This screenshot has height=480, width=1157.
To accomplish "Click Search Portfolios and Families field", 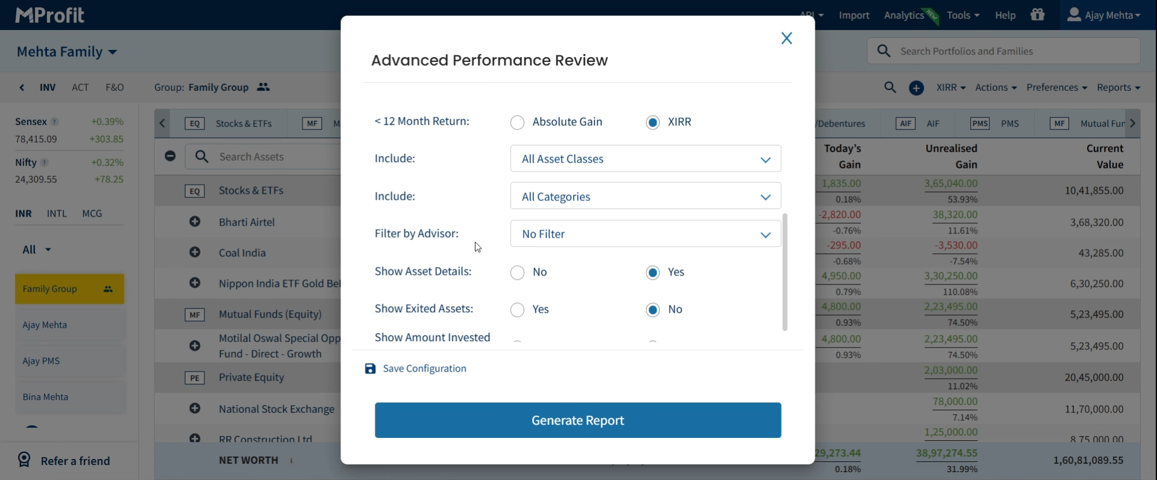I will tap(1004, 51).
